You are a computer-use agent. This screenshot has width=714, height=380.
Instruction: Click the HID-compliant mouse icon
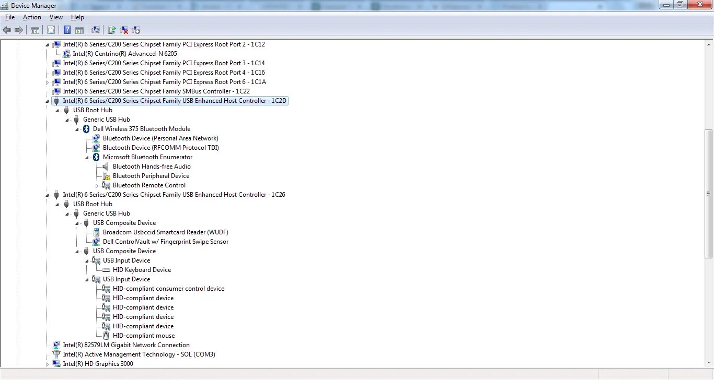(x=106, y=336)
